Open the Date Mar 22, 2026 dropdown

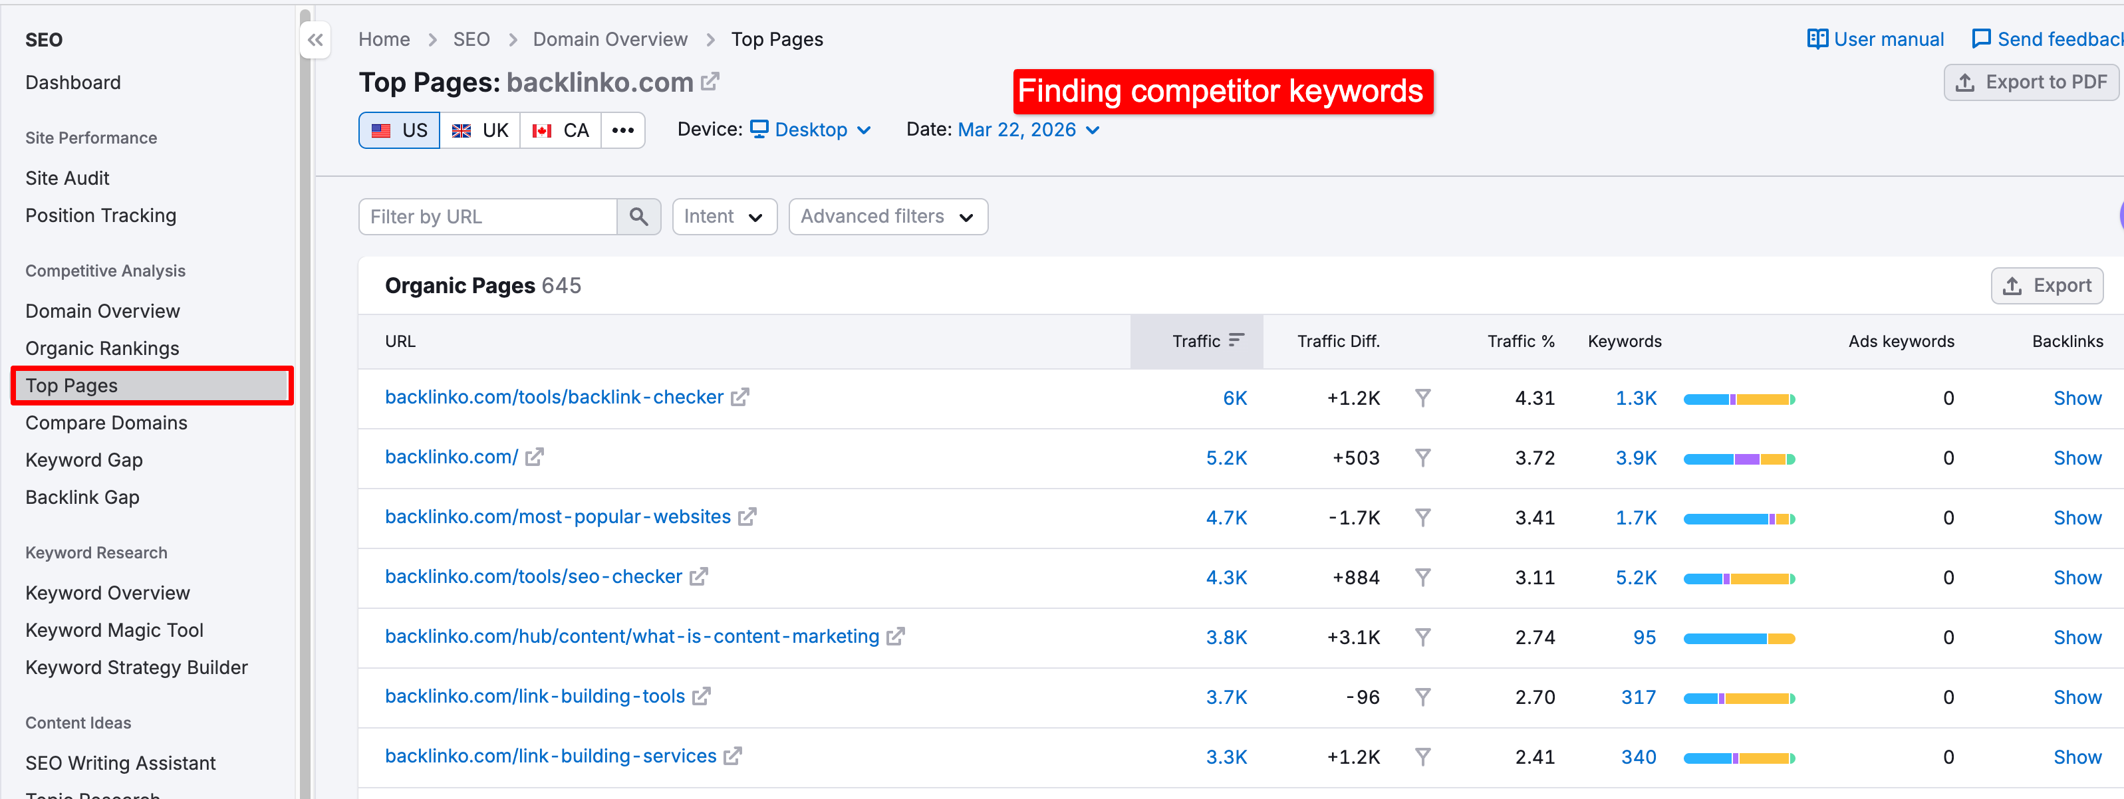click(x=1028, y=130)
